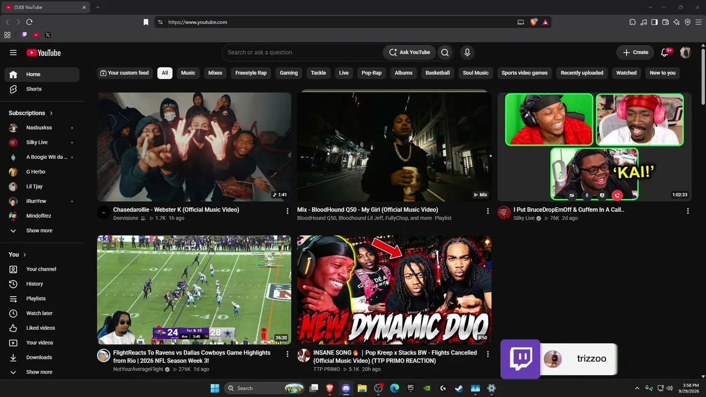Viewport: 706px width, 397px height.
Task: Expand the You section chevron
Action: pos(25,255)
